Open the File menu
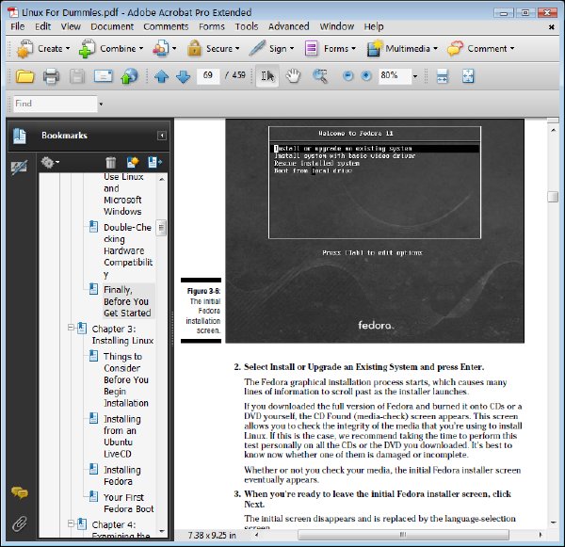565x547 pixels. click(18, 26)
